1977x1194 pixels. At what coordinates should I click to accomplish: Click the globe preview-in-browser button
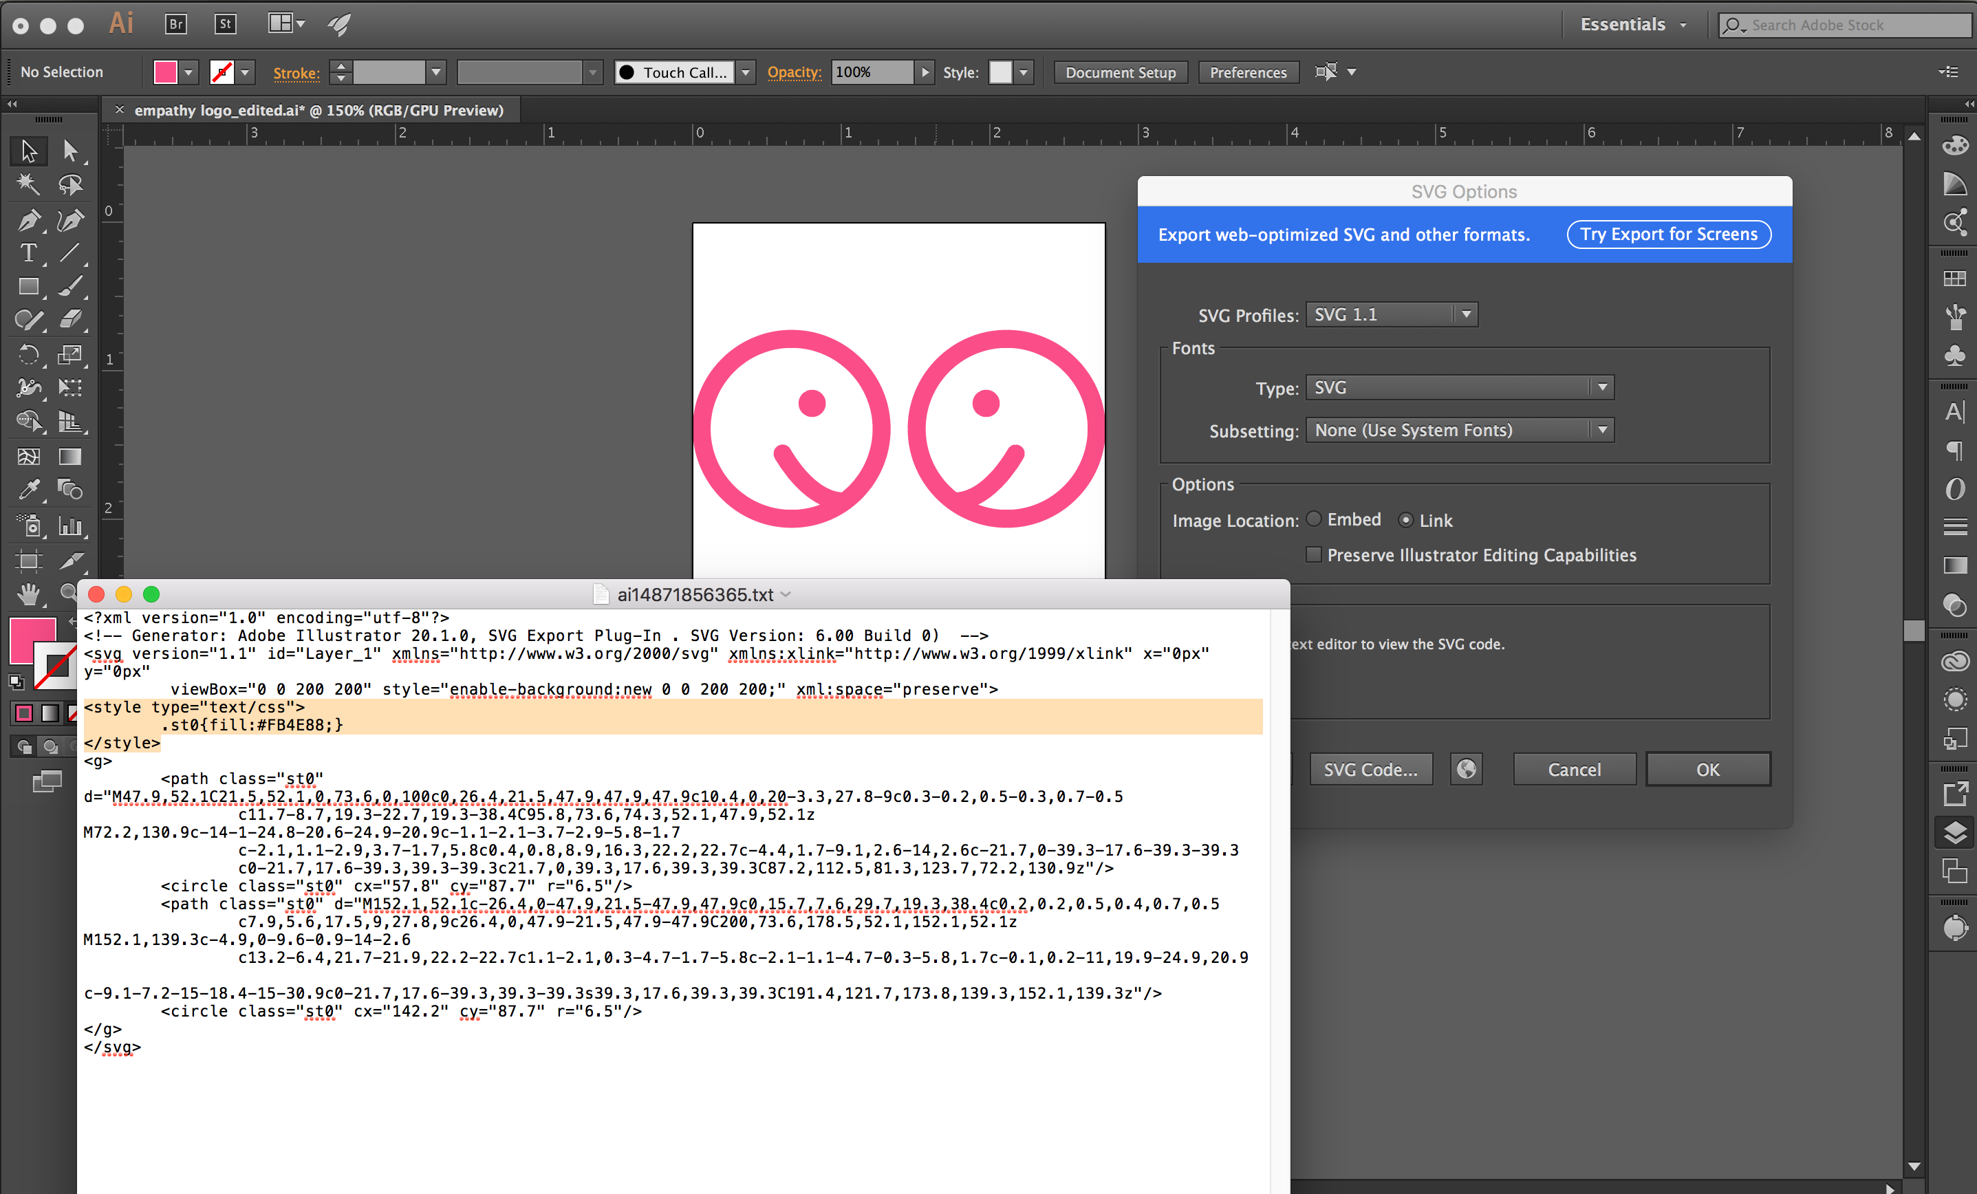(x=1466, y=770)
